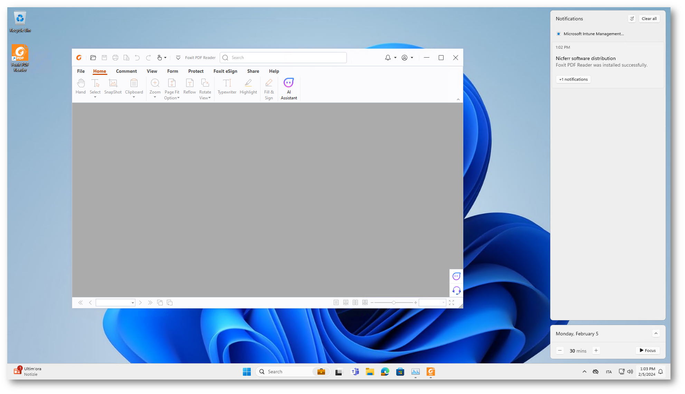Switch to single page view mode
Viewport: 685px width, 394px height.
(336, 303)
